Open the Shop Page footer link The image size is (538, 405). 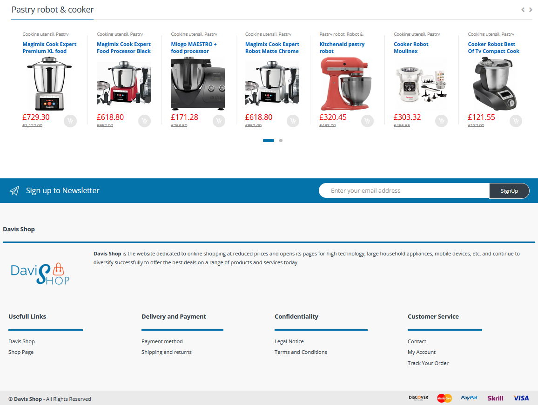click(x=21, y=352)
